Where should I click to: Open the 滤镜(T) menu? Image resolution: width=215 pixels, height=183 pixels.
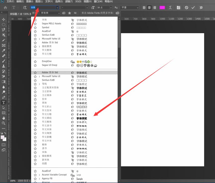[69, 1]
